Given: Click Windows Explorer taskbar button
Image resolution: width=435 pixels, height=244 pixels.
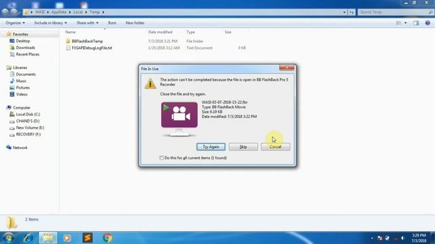Looking at the screenshot, I should click(x=48, y=238).
